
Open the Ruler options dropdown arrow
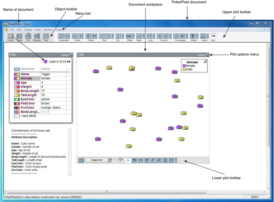tap(133, 36)
